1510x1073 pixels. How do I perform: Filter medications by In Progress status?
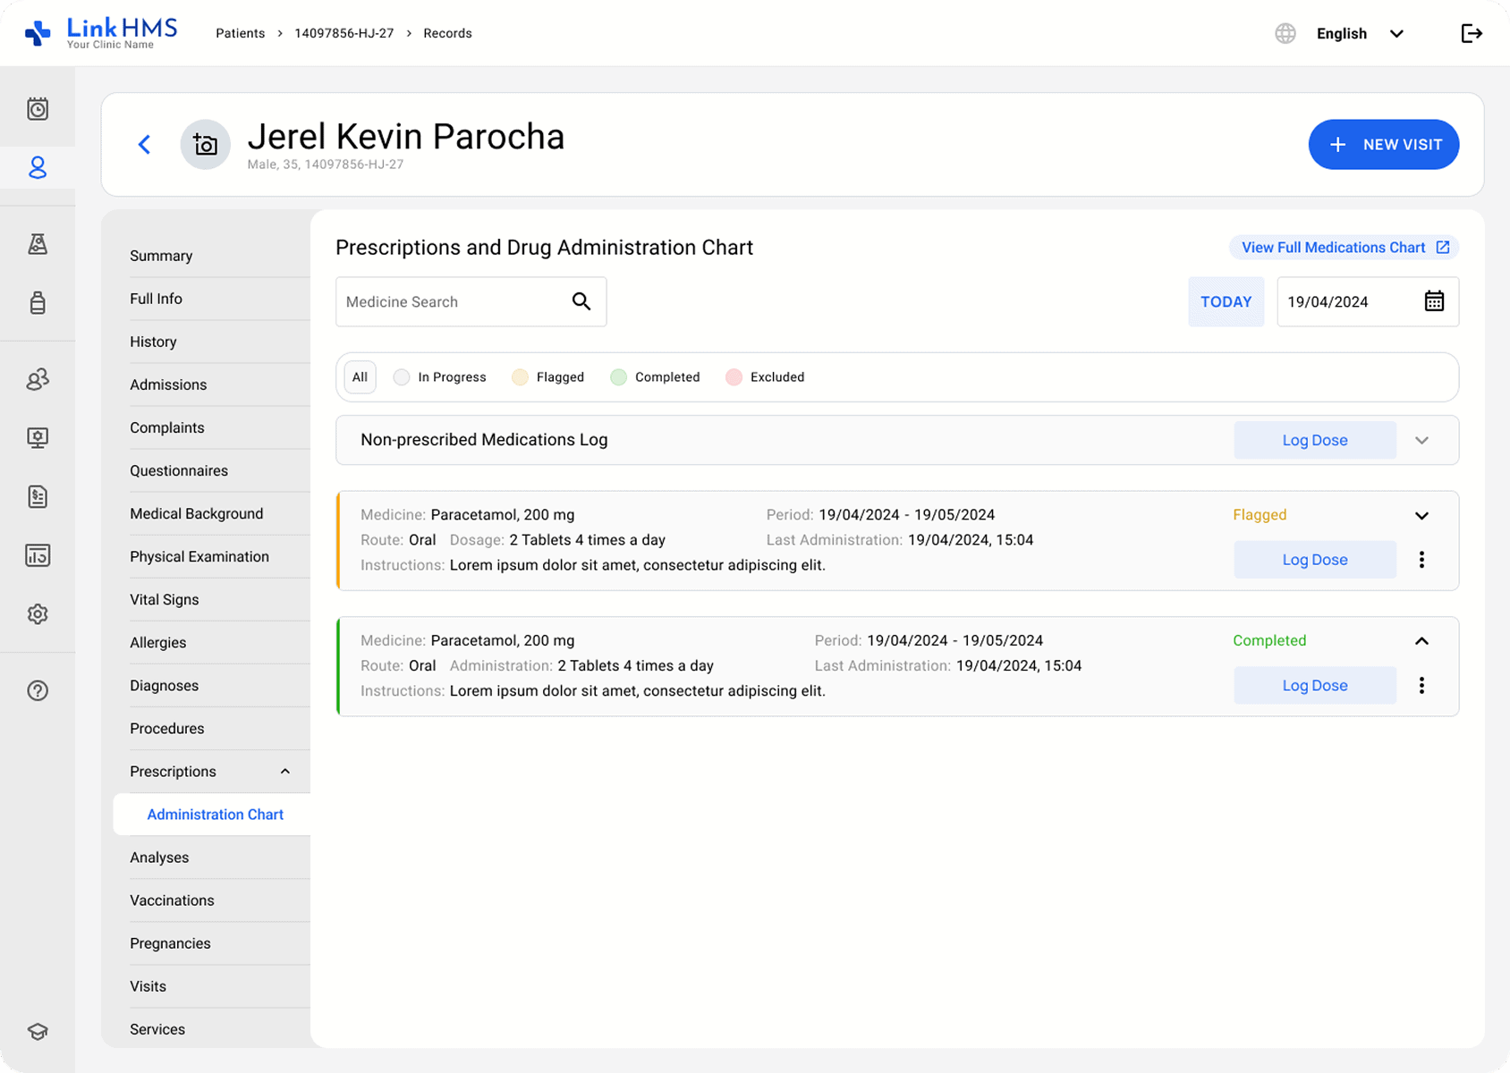point(440,377)
